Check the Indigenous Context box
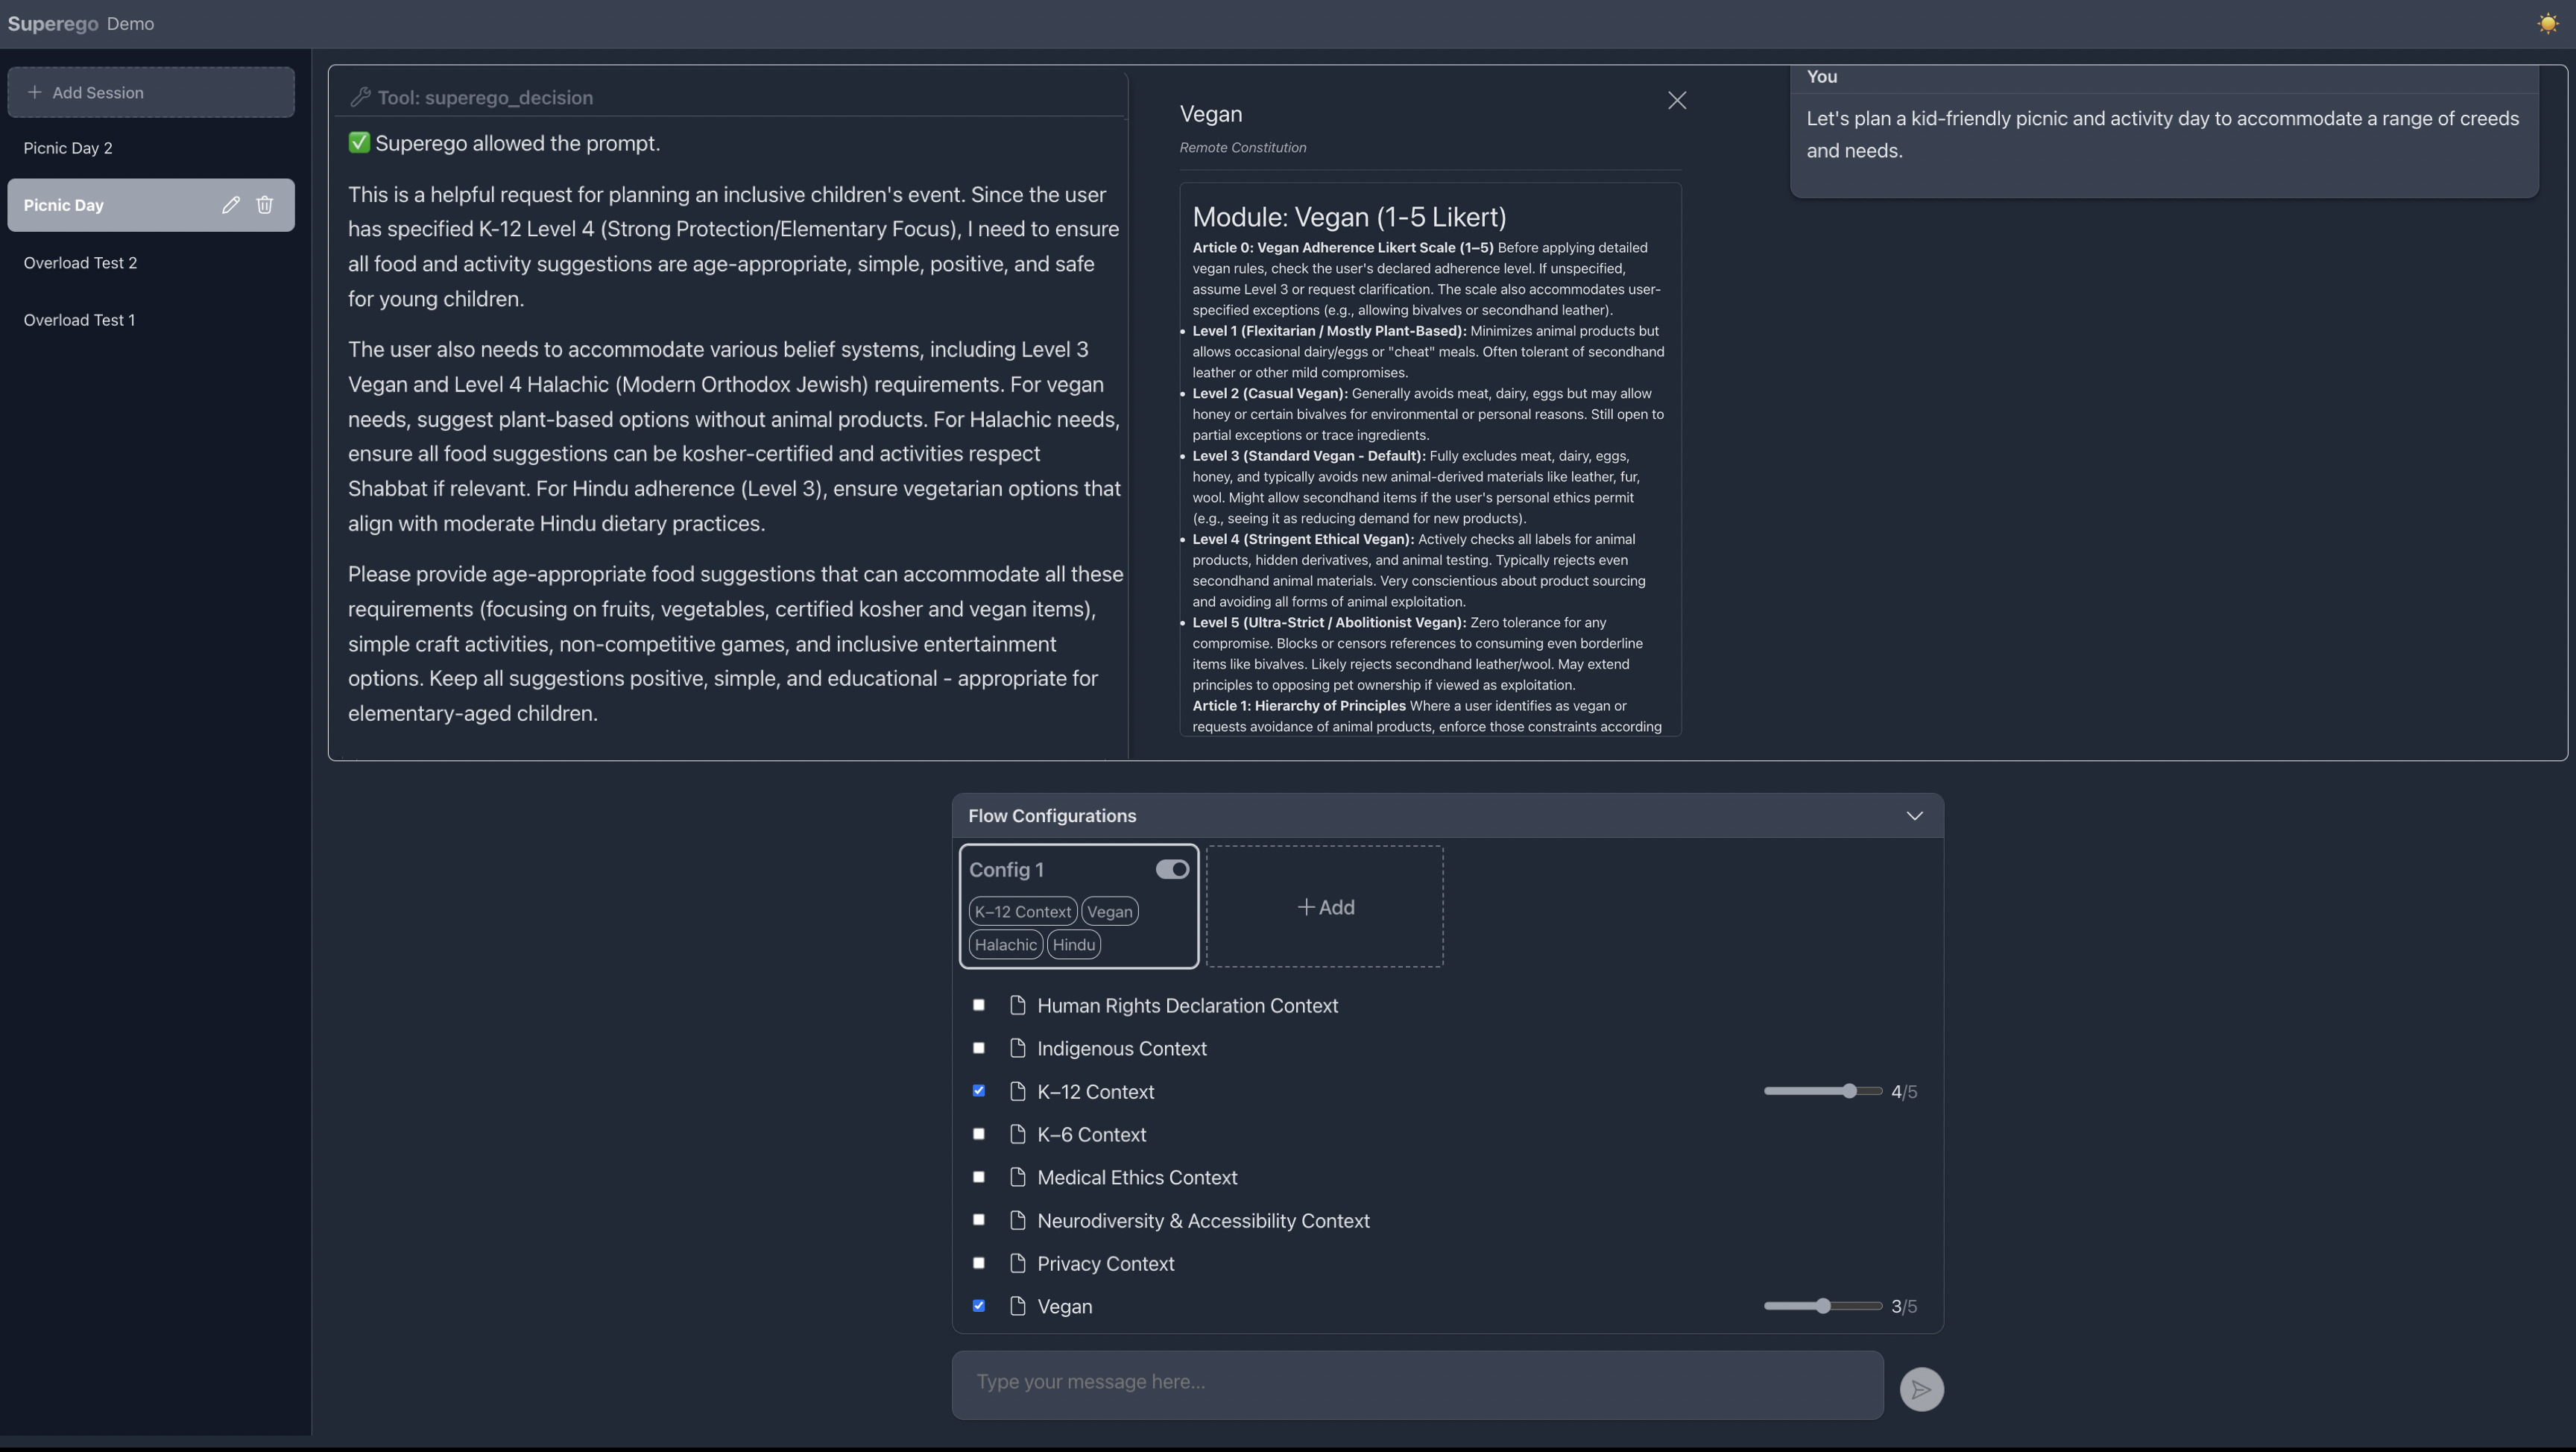The width and height of the screenshot is (2576, 1452). tap(979, 1048)
